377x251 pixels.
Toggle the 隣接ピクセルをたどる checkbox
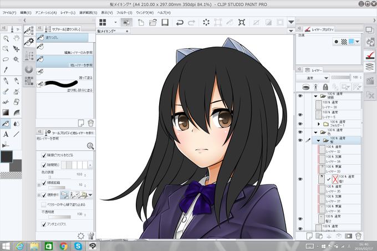44,155
